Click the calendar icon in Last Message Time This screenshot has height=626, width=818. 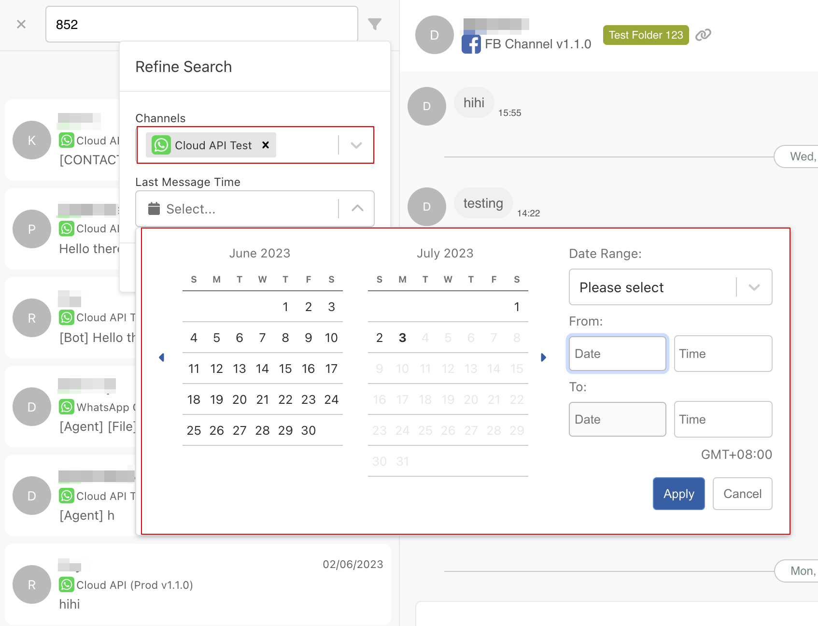pos(154,209)
